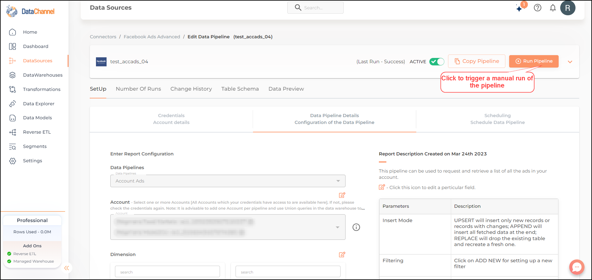Screen dimensions: 592x280
Task: Open the Home menu item
Action: 30,32
